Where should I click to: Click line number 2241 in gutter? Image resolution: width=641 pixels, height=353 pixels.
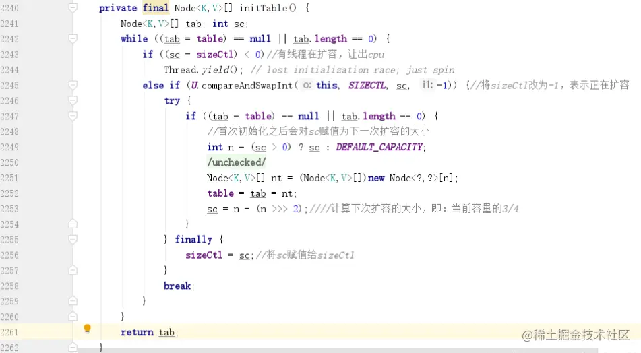[9, 24]
